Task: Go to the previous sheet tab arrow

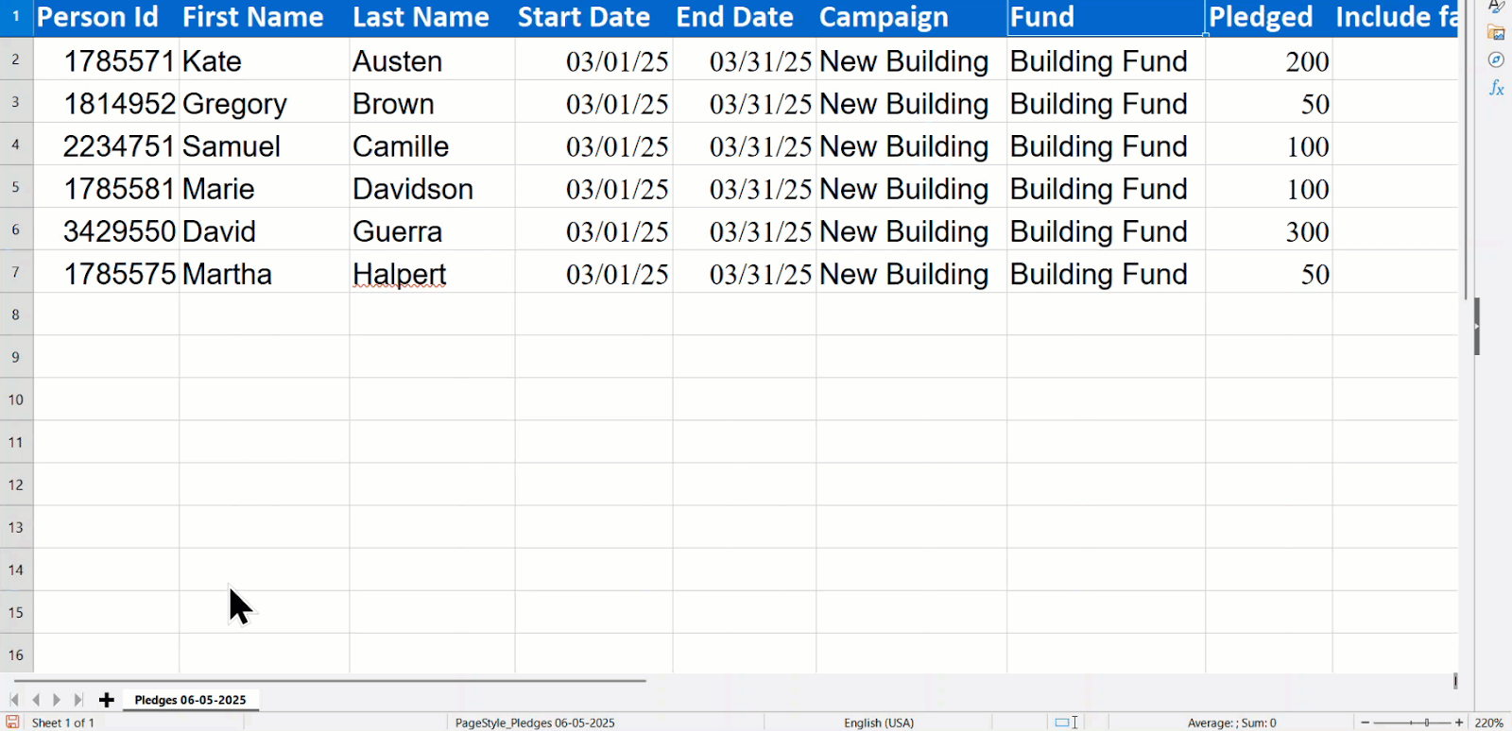Action: point(36,700)
